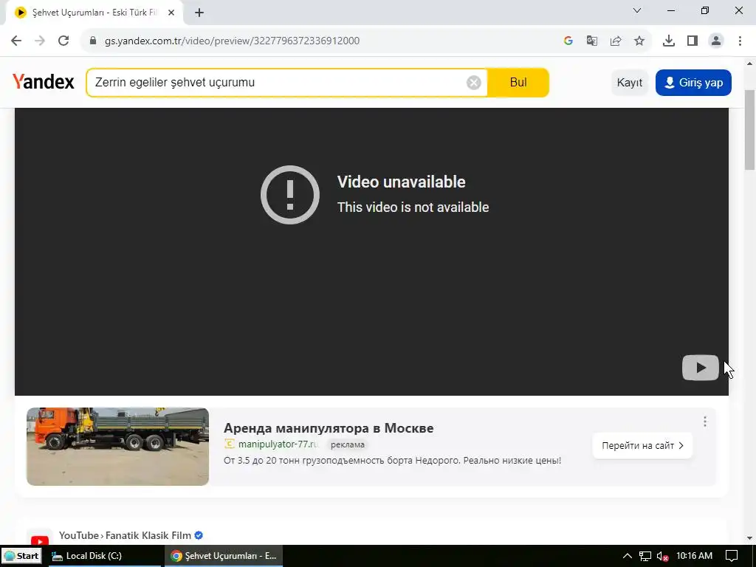Click the Kayıt register button

630,83
